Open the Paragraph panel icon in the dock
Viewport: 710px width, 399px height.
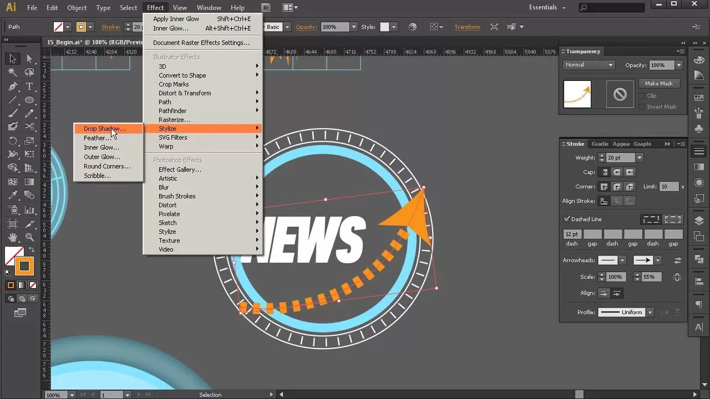point(699,305)
